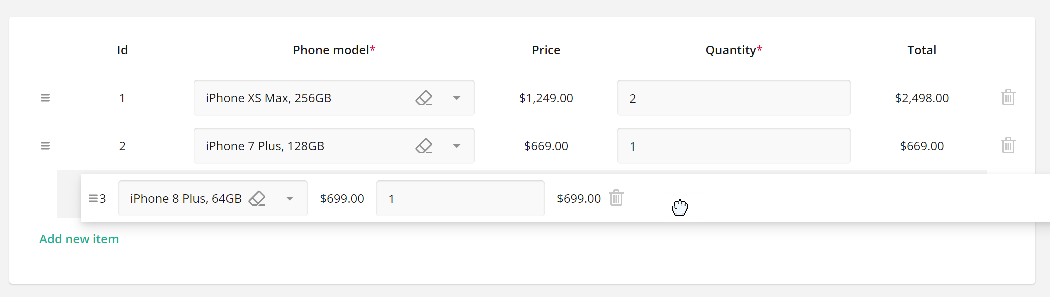Click the Price column header
The image size is (1050, 297).
pos(546,50)
